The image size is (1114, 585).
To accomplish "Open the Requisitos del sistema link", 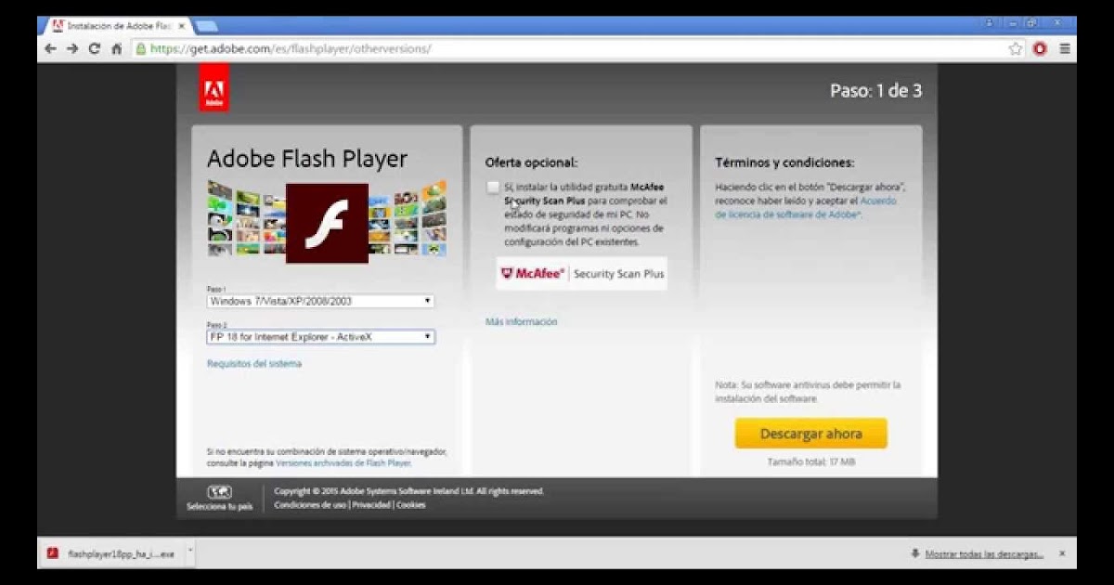I will click(254, 364).
